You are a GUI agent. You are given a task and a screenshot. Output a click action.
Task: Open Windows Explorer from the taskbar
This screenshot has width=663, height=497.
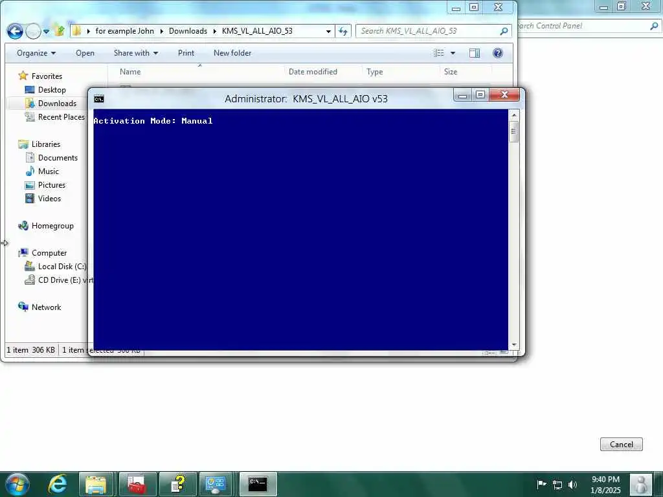pos(96,484)
